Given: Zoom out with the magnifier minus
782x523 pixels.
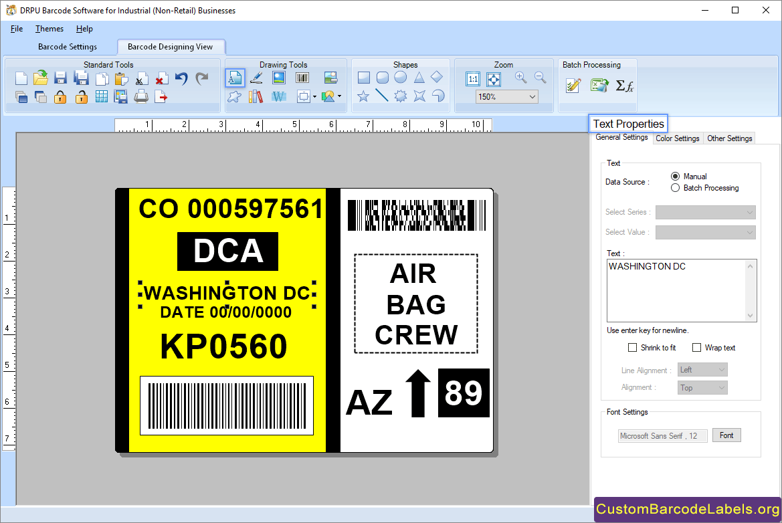Looking at the screenshot, I should [540, 78].
